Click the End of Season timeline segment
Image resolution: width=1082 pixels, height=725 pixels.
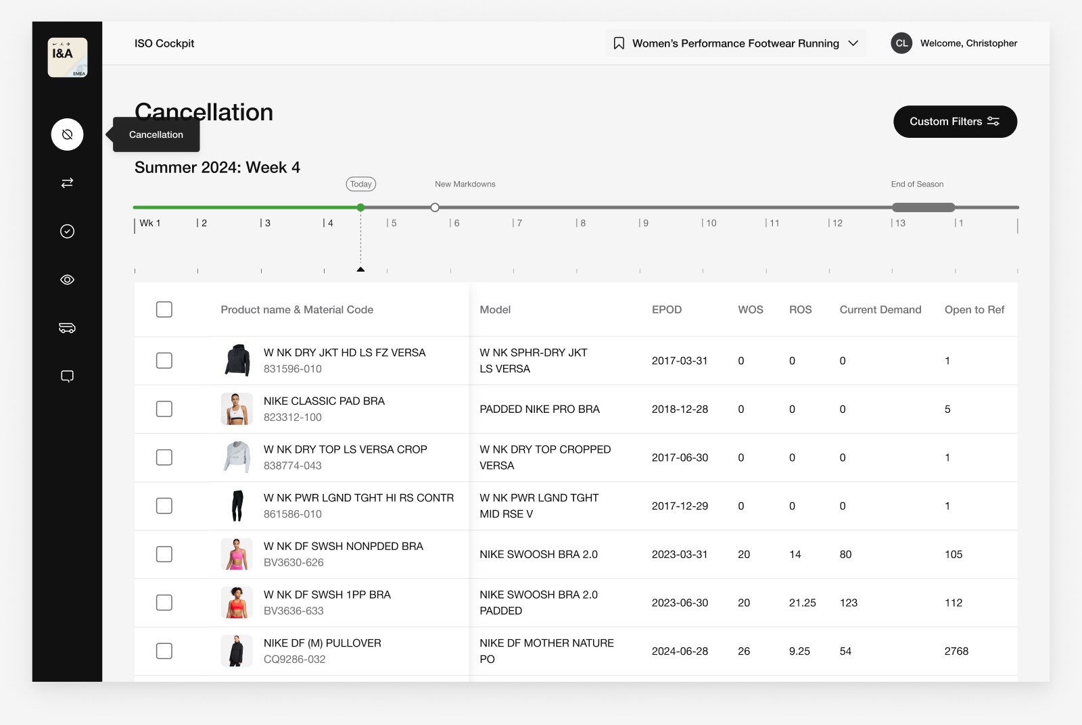(x=923, y=207)
